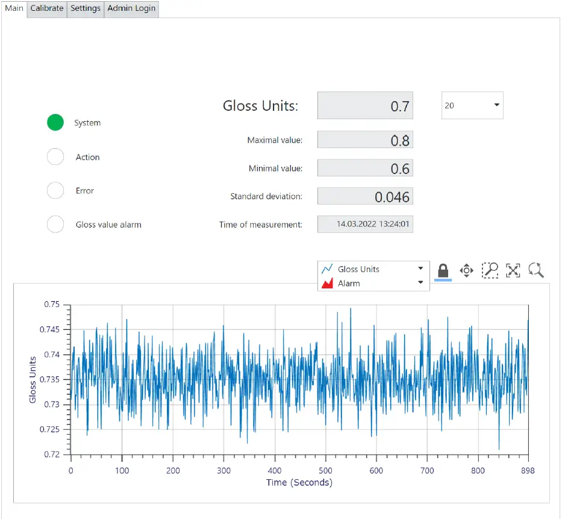Switch to the Calibrate tab

point(47,8)
